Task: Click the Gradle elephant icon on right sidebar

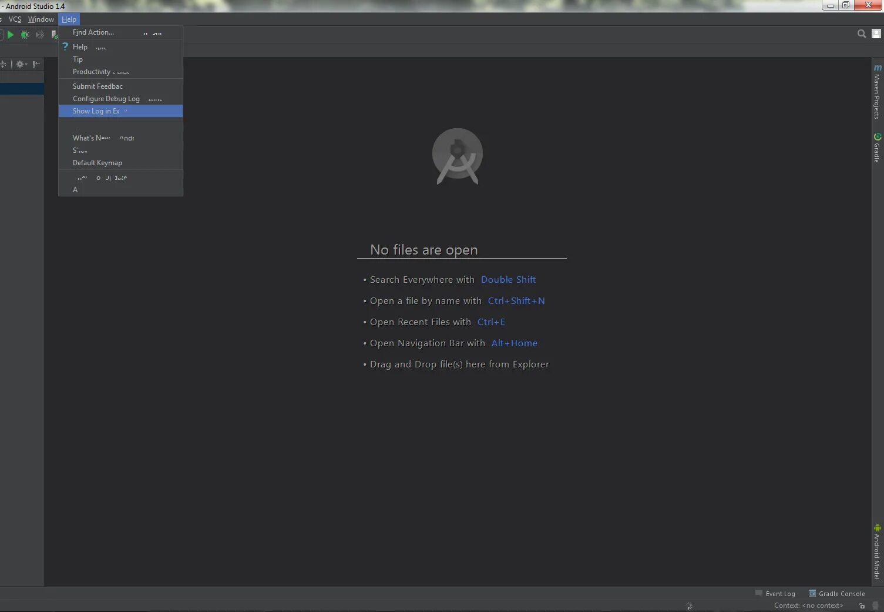Action: coord(877,136)
